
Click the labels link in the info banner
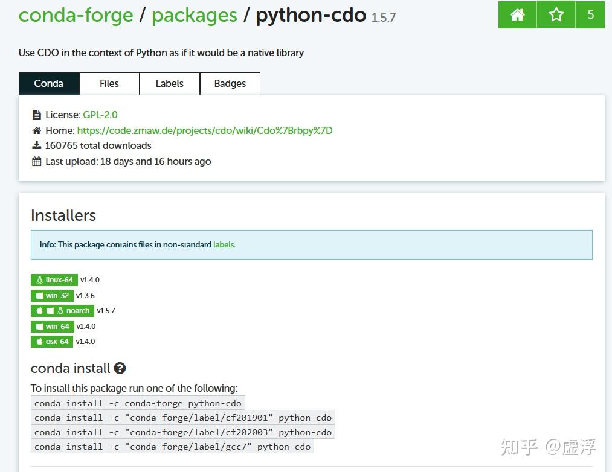click(x=224, y=244)
